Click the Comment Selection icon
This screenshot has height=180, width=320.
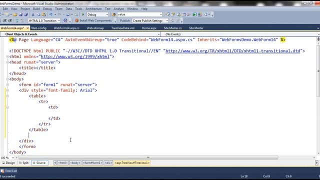coord(17,20)
